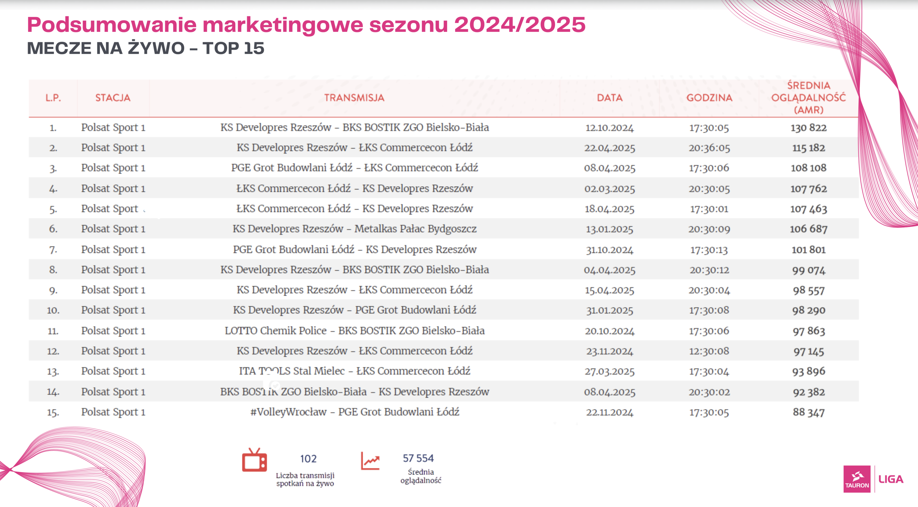
Task: Click the L.P. column header
Action: point(53,98)
